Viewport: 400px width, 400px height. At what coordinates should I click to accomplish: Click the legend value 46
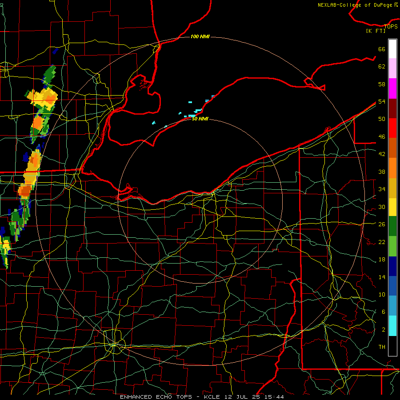(x=382, y=137)
